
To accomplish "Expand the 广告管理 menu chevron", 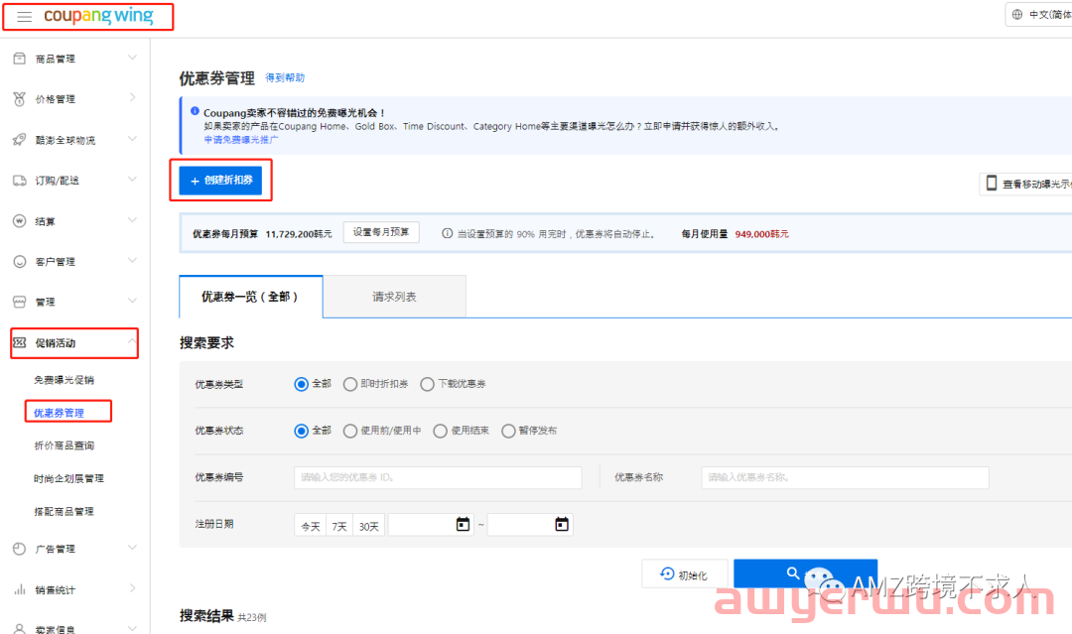I will [x=132, y=548].
